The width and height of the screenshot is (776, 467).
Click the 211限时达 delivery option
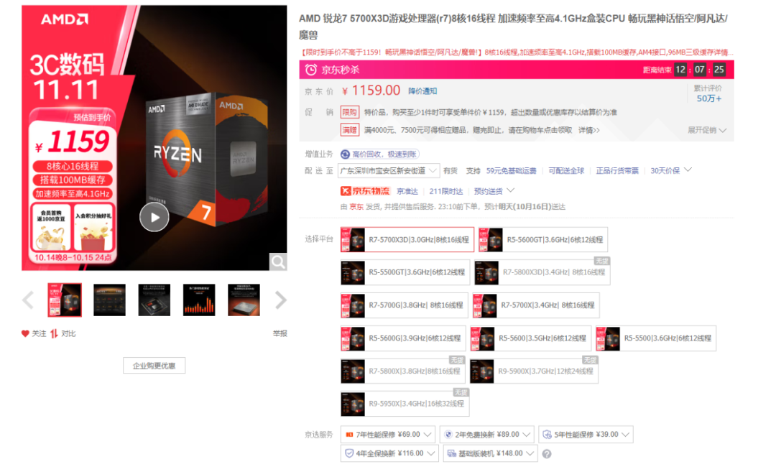(446, 191)
